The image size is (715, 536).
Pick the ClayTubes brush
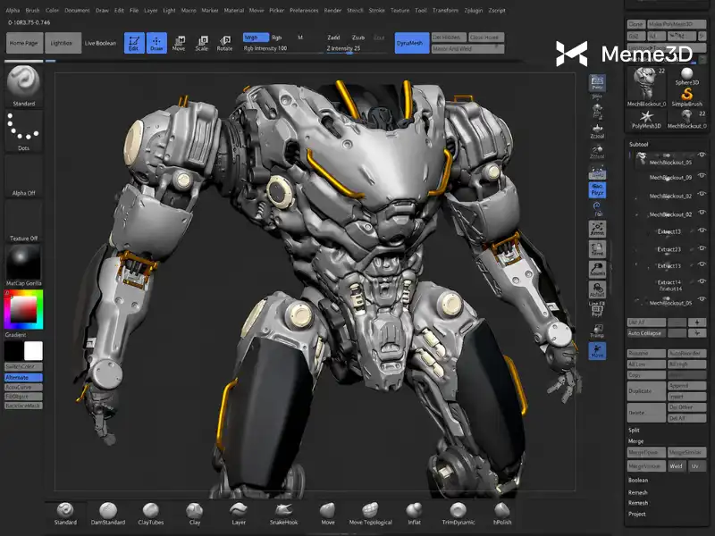click(x=150, y=513)
